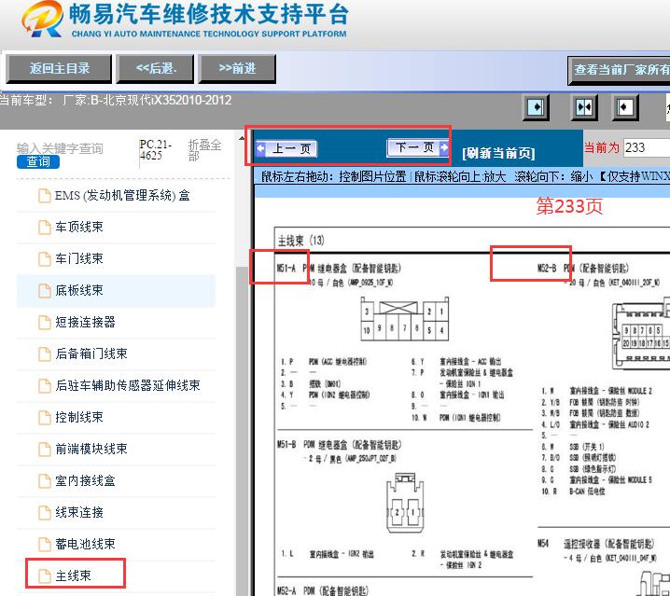
Task: Click document icon beside 后备箱门线束
Action: point(45,354)
